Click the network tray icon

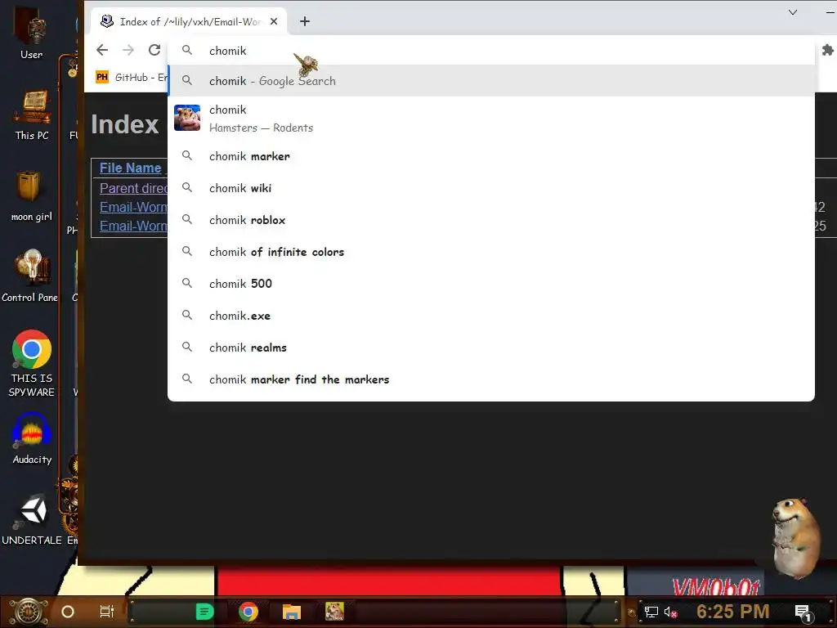651,612
